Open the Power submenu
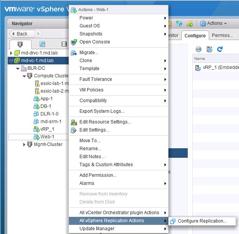The image size is (239, 234). (x=119, y=18)
